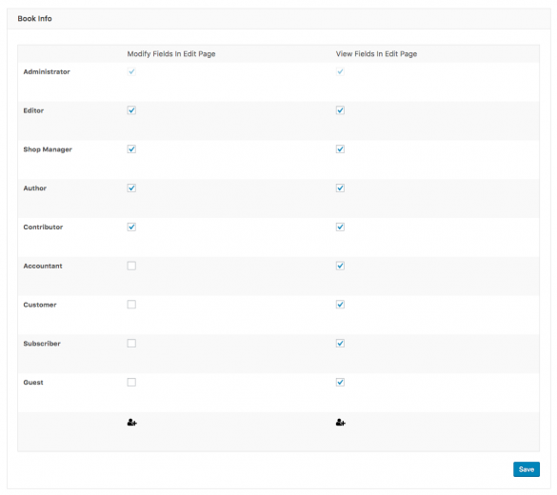Toggle Customer's View Fields checkbox
557x495 pixels.
point(340,305)
